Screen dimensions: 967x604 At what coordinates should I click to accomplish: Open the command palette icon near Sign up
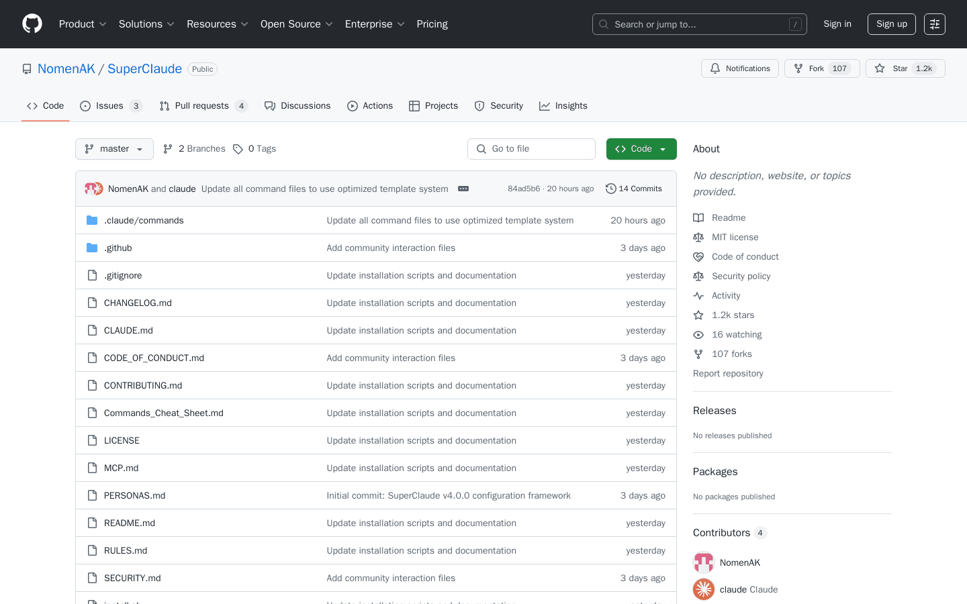[x=934, y=23]
